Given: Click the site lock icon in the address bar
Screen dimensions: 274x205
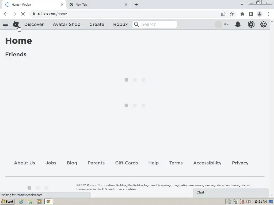Looking at the screenshot, I should [34, 14].
